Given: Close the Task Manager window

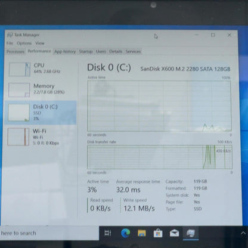Looking at the screenshot, I should click(x=230, y=35).
